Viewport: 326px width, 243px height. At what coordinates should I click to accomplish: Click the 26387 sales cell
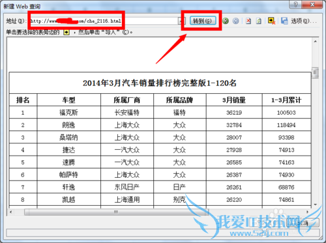(x=234, y=175)
